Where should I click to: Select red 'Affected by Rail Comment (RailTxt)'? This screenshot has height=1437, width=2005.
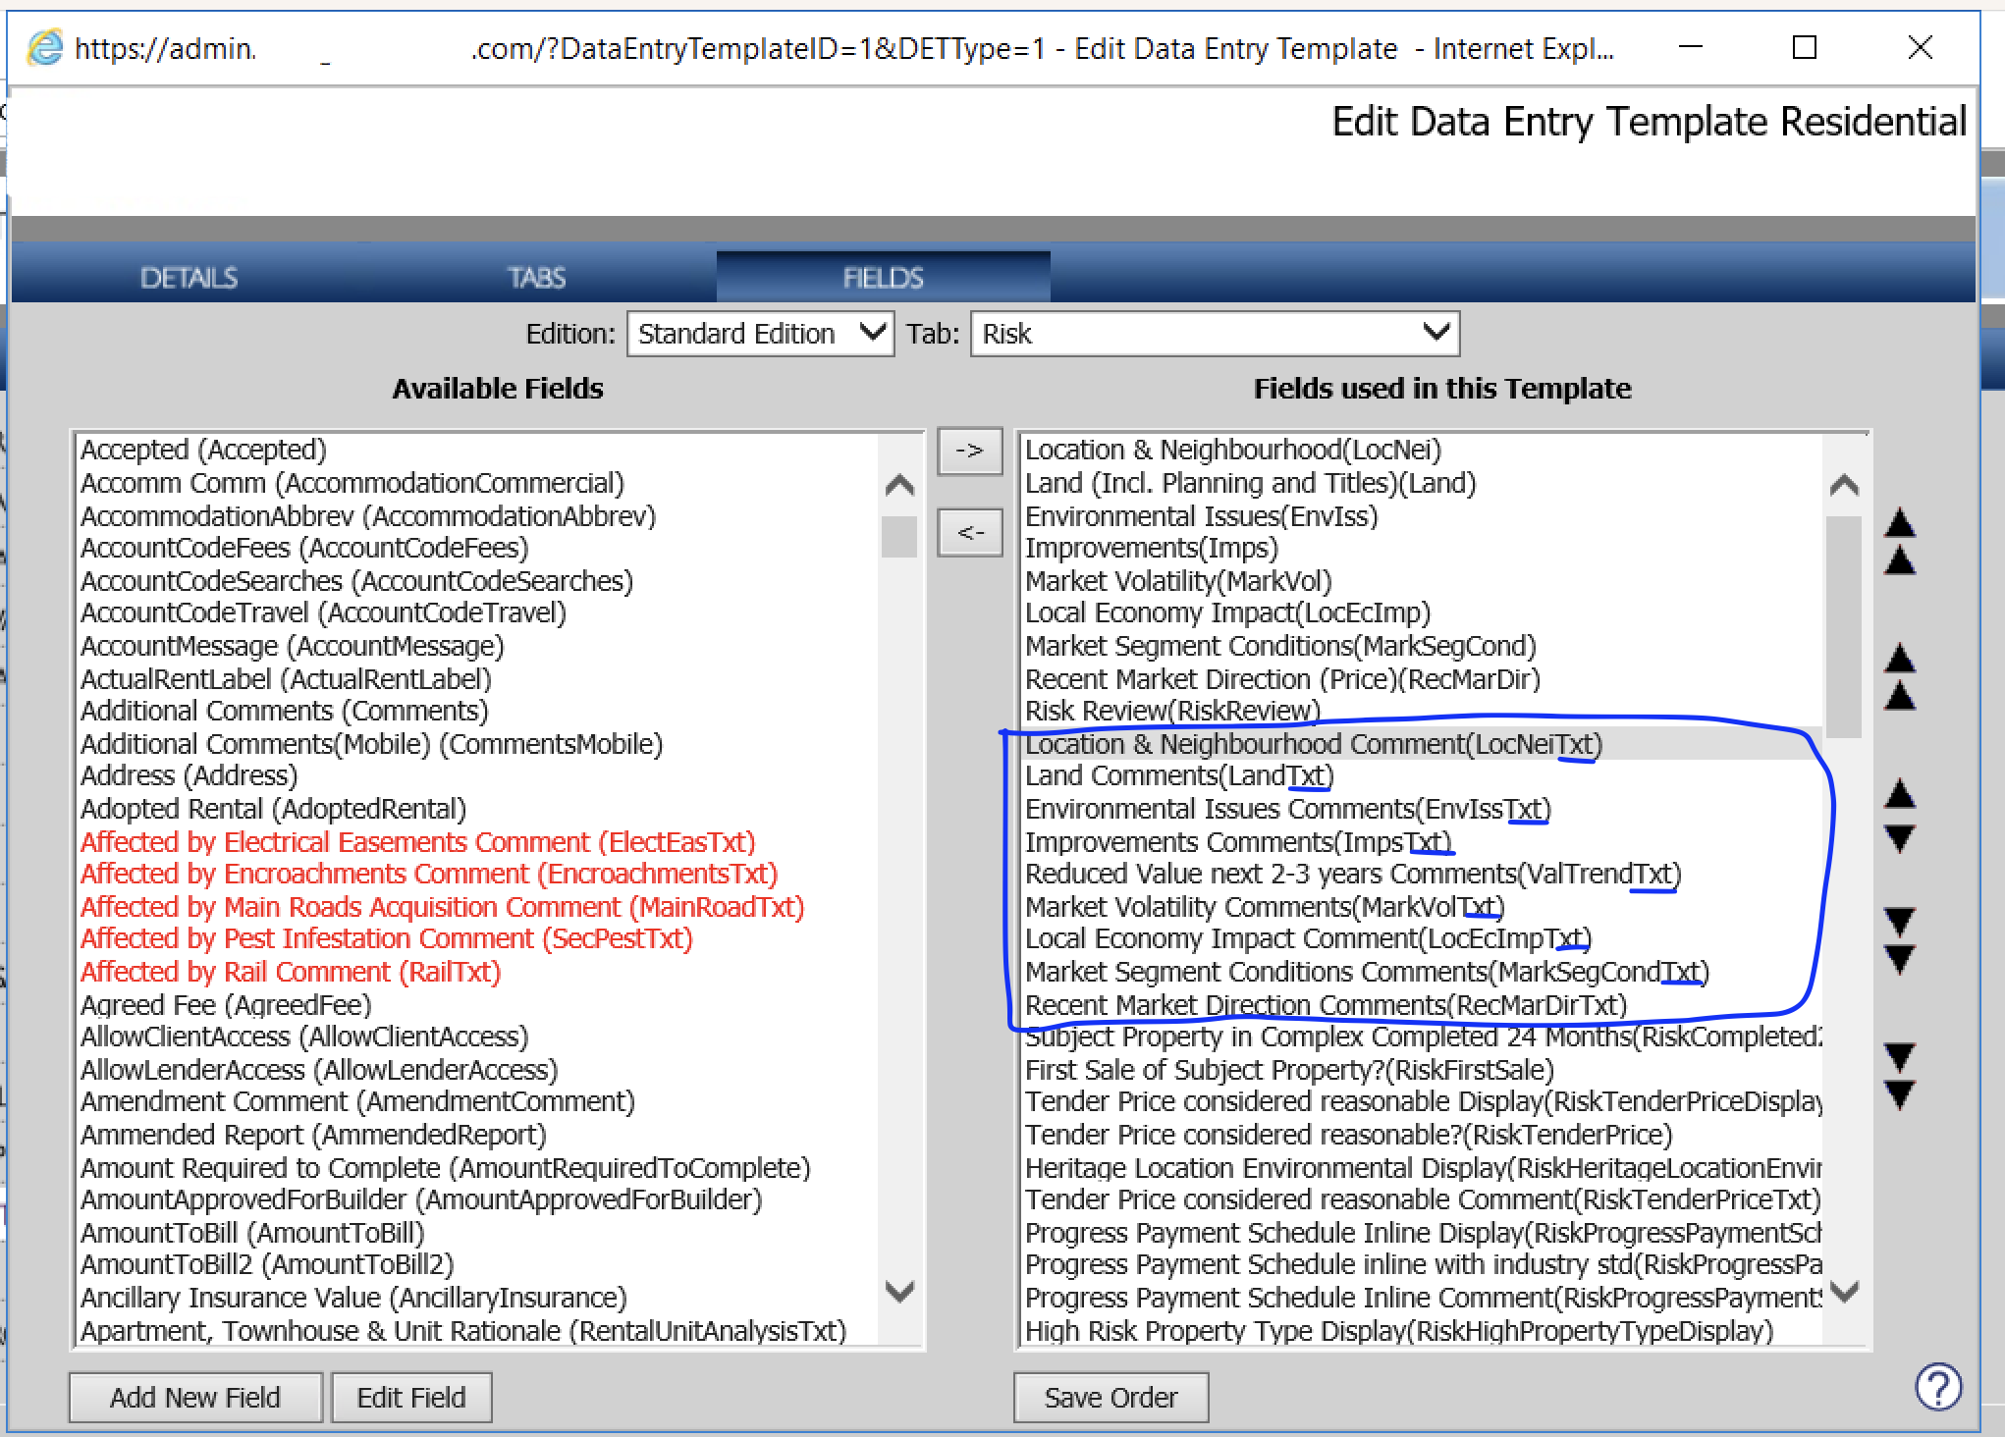[291, 972]
